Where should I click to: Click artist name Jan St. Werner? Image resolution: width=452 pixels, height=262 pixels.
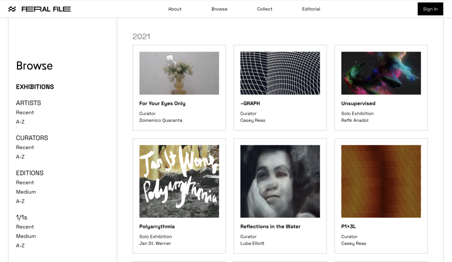click(x=155, y=244)
